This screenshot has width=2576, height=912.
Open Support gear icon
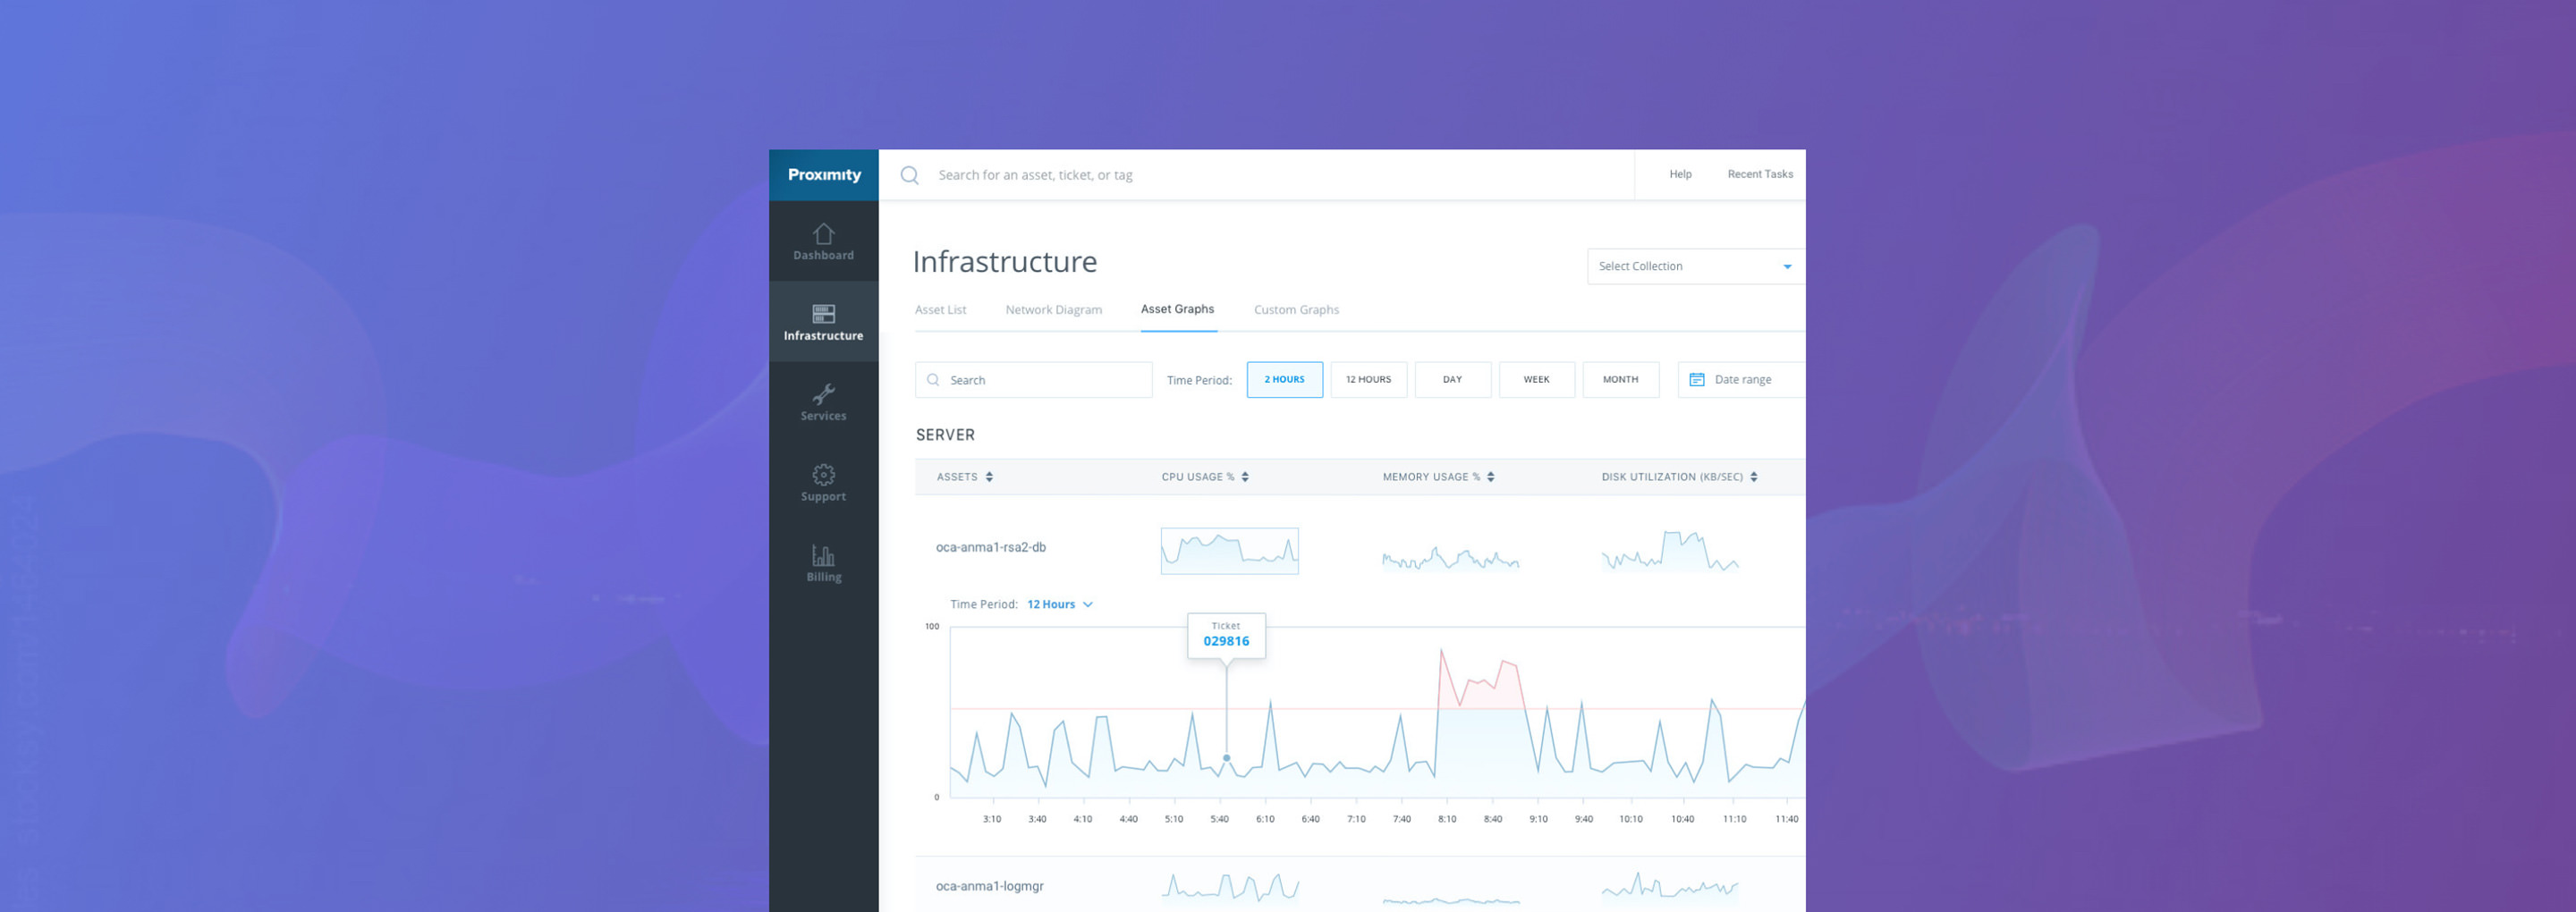[823, 474]
